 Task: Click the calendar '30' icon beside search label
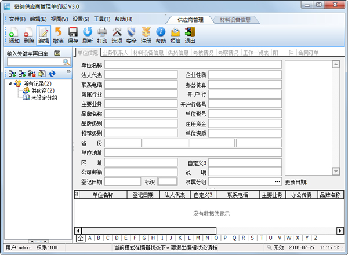tap(57, 53)
